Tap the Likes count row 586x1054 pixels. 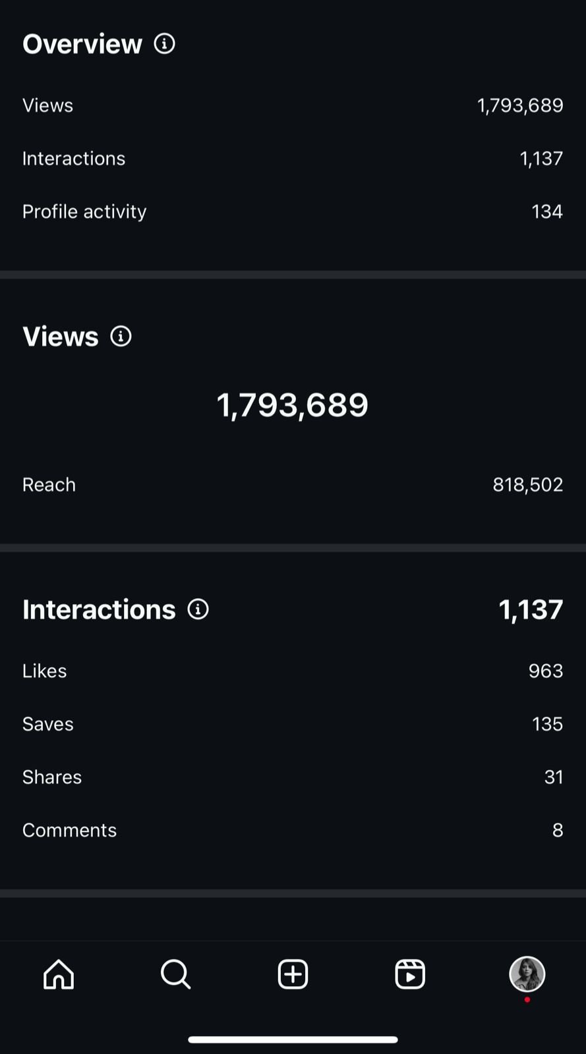[293, 671]
